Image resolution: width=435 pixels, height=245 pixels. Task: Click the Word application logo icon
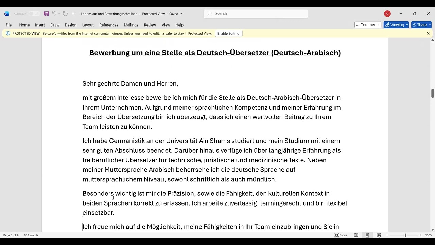click(x=6, y=14)
